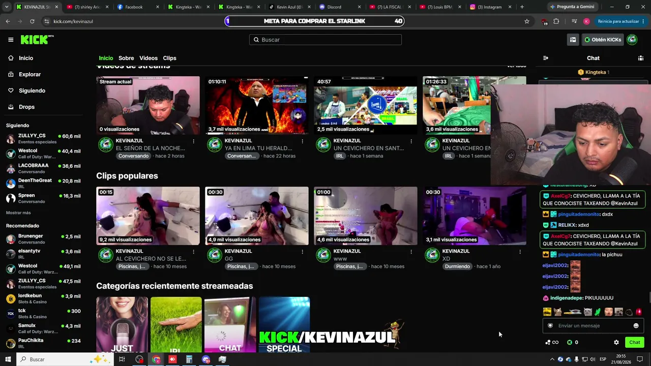Open the Just Chatting category thumbnail
The height and width of the screenshot is (366, 651).
click(122, 325)
